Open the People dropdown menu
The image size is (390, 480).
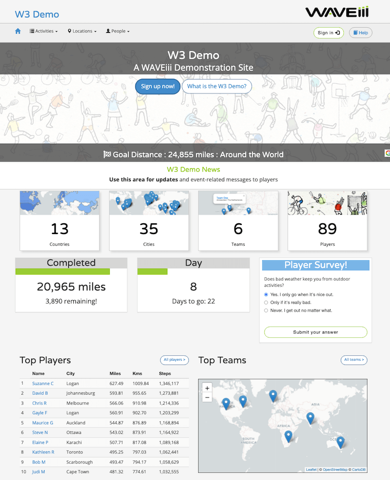118,31
